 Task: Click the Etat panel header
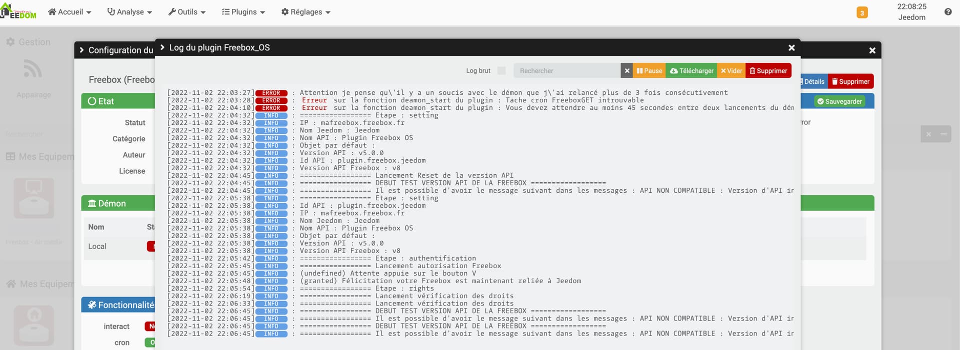click(118, 101)
